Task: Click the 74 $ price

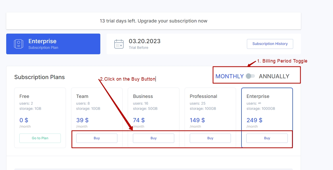Action: tap(139, 120)
